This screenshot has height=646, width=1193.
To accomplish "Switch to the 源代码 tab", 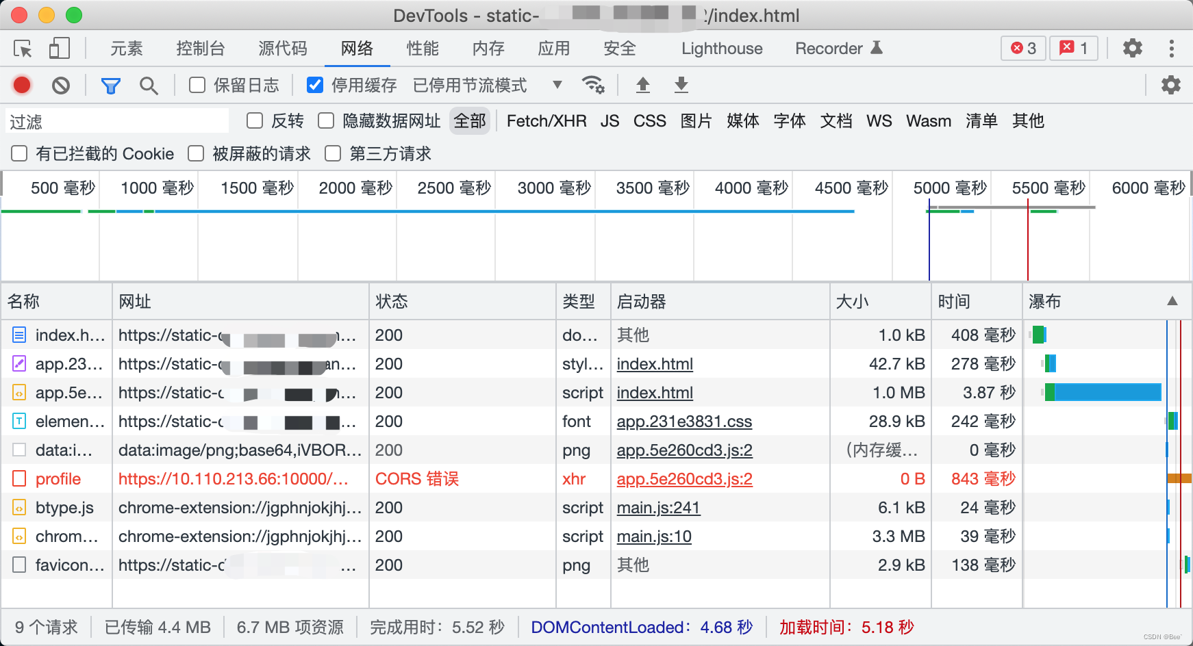I will click(283, 49).
